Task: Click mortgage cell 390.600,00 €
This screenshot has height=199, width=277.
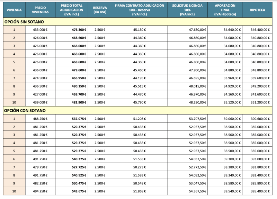Action: tap(258, 119)
